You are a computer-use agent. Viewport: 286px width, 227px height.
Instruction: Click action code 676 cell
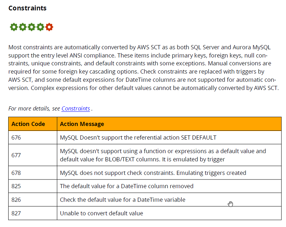click(33, 137)
